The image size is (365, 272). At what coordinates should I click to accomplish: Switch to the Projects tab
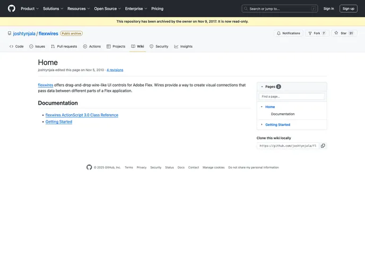click(116, 46)
